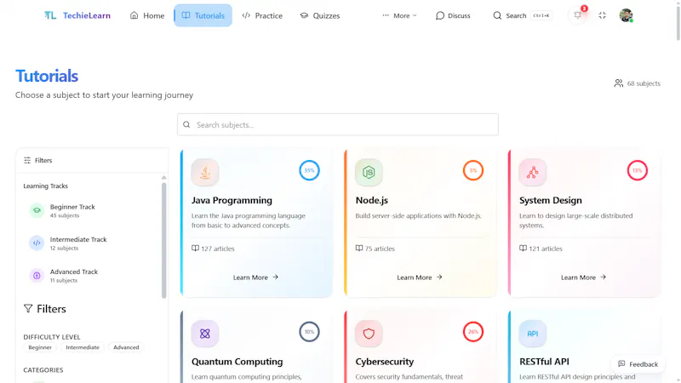Open the Cybersecurity card title

tap(385, 361)
